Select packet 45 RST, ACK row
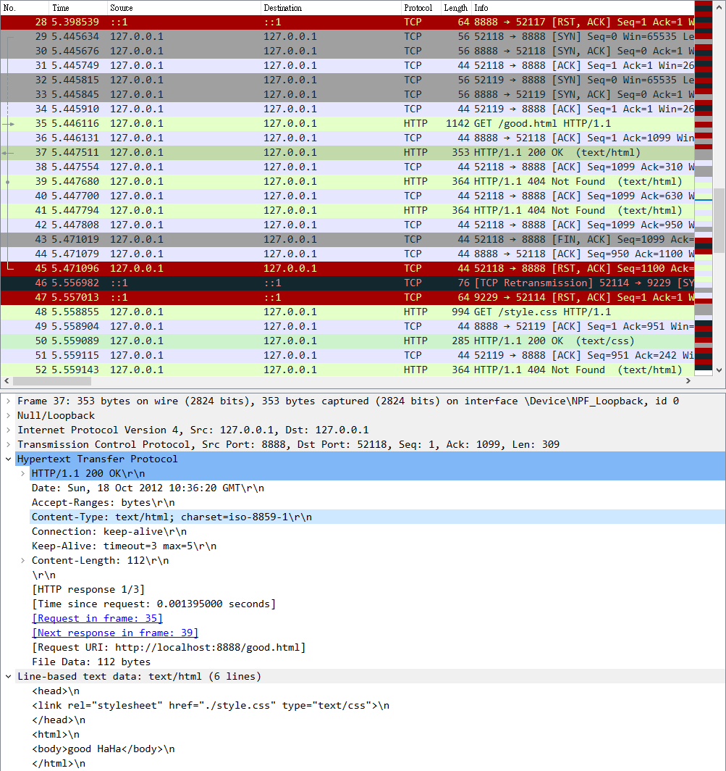This screenshot has height=771, width=726. tap(347, 268)
